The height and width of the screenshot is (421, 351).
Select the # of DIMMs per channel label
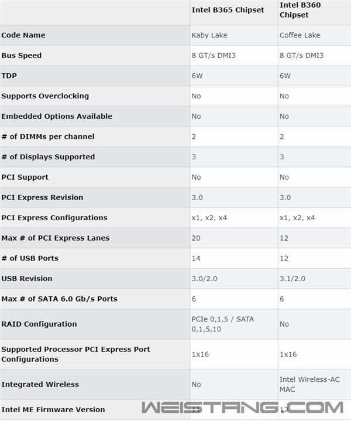48,136
